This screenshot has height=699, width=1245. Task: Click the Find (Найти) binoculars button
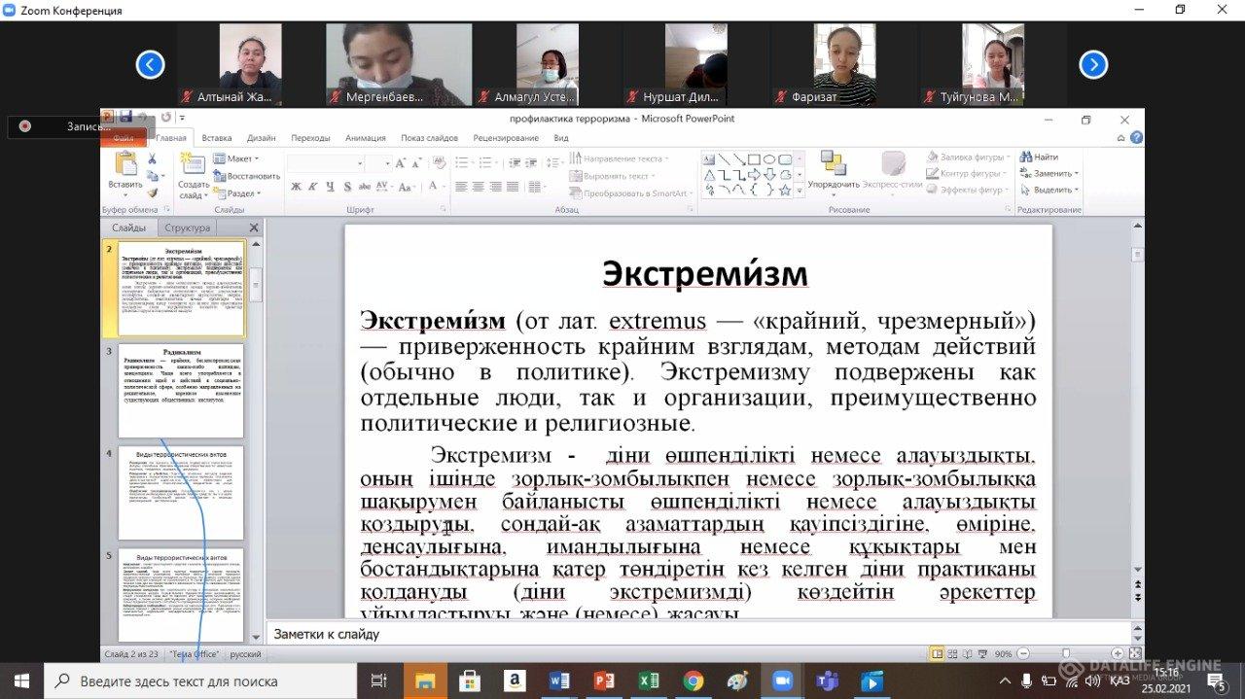point(1039,157)
